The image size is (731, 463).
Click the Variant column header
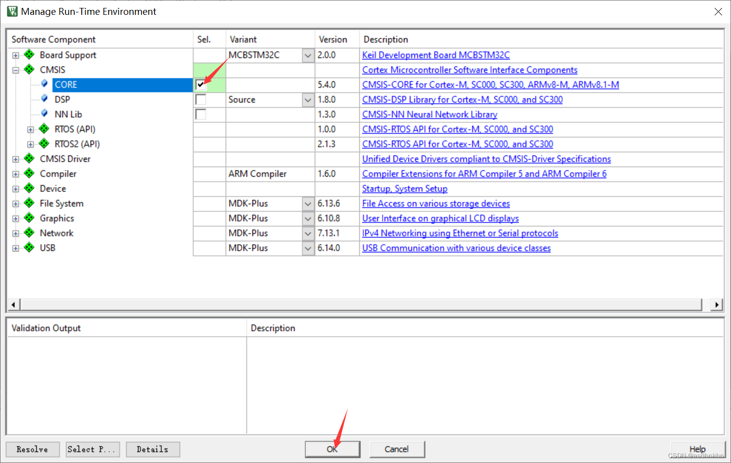(270, 39)
